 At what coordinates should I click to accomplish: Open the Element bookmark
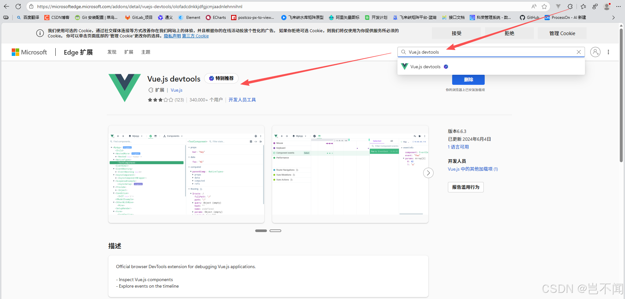click(189, 18)
